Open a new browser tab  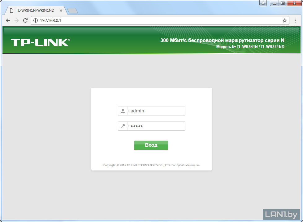(x=72, y=11)
